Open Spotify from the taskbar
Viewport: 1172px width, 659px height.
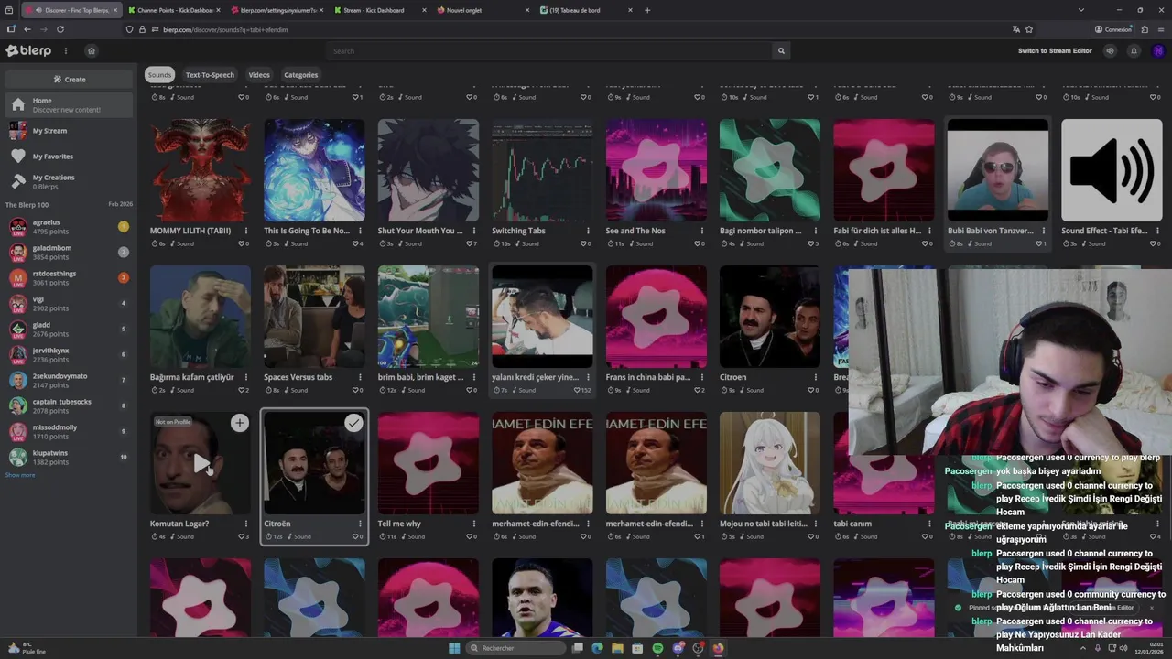(657, 648)
